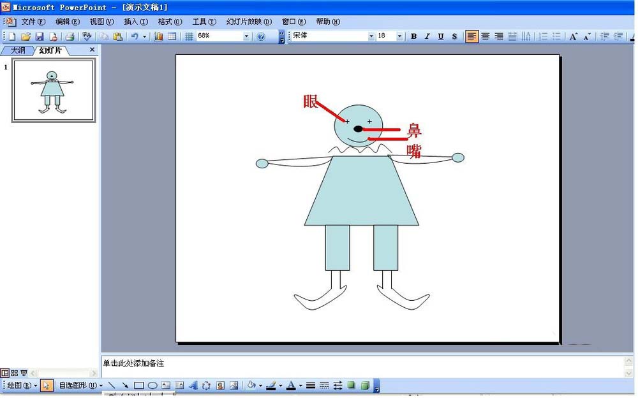The width and height of the screenshot is (638, 399).
Task: Toggle the grid display icon
Action: 189,36
